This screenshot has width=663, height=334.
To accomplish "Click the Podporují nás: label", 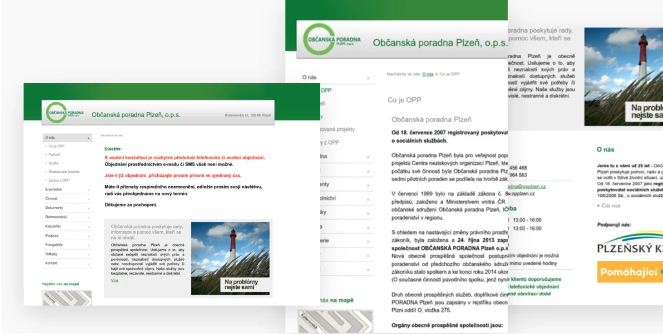I will pyautogui.click(x=614, y=224).
